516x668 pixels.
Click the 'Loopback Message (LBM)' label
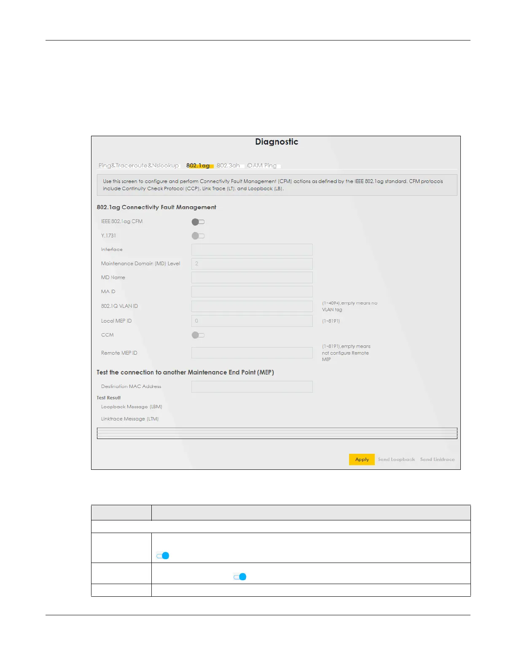click(132, 407)
